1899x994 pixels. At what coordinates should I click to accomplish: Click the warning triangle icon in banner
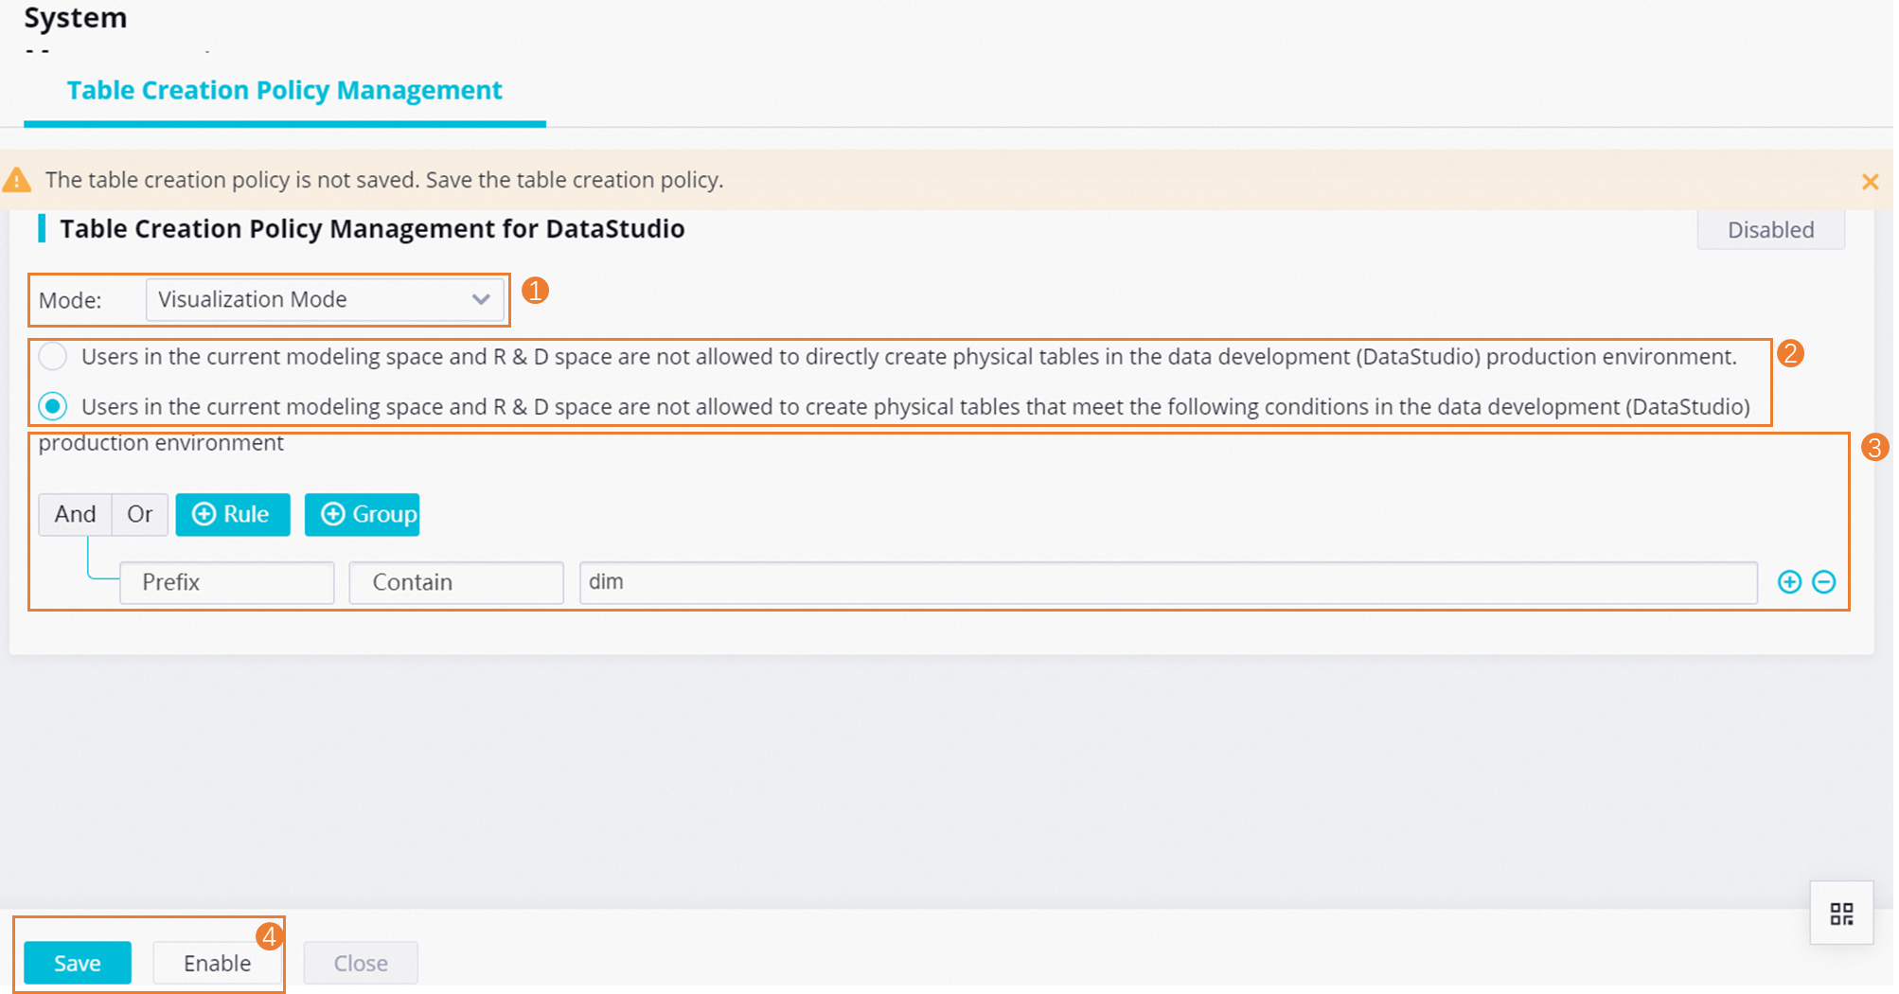[17, 179]
